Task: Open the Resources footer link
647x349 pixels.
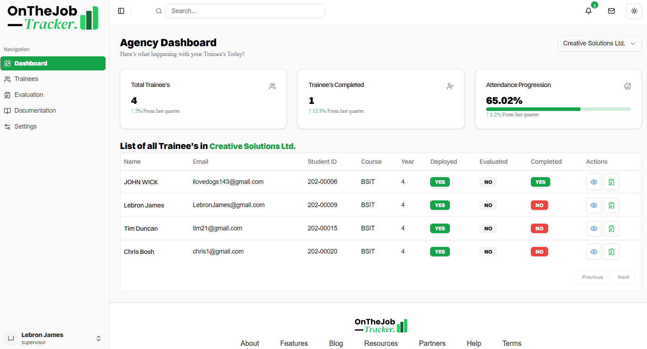Action: [381, 343]
